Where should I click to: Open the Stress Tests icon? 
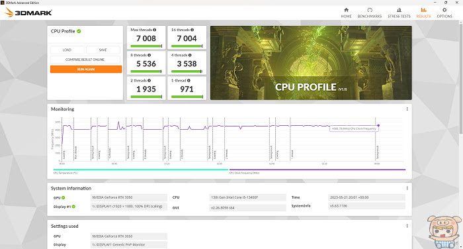[x=399, y=10]
